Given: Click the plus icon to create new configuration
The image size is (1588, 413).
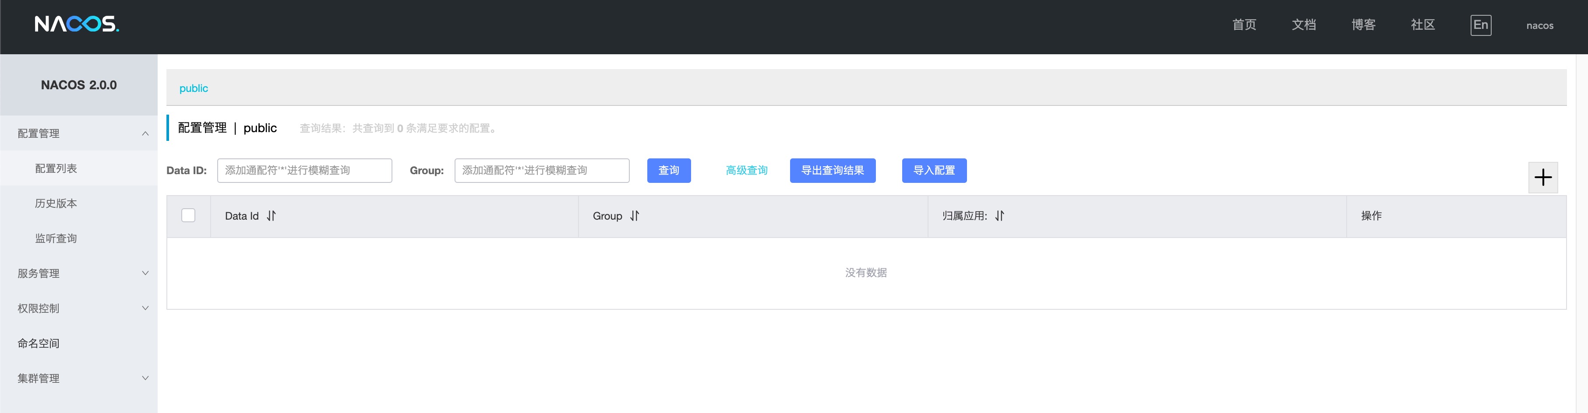Looking at the screenshot, I should [1543, 178].
